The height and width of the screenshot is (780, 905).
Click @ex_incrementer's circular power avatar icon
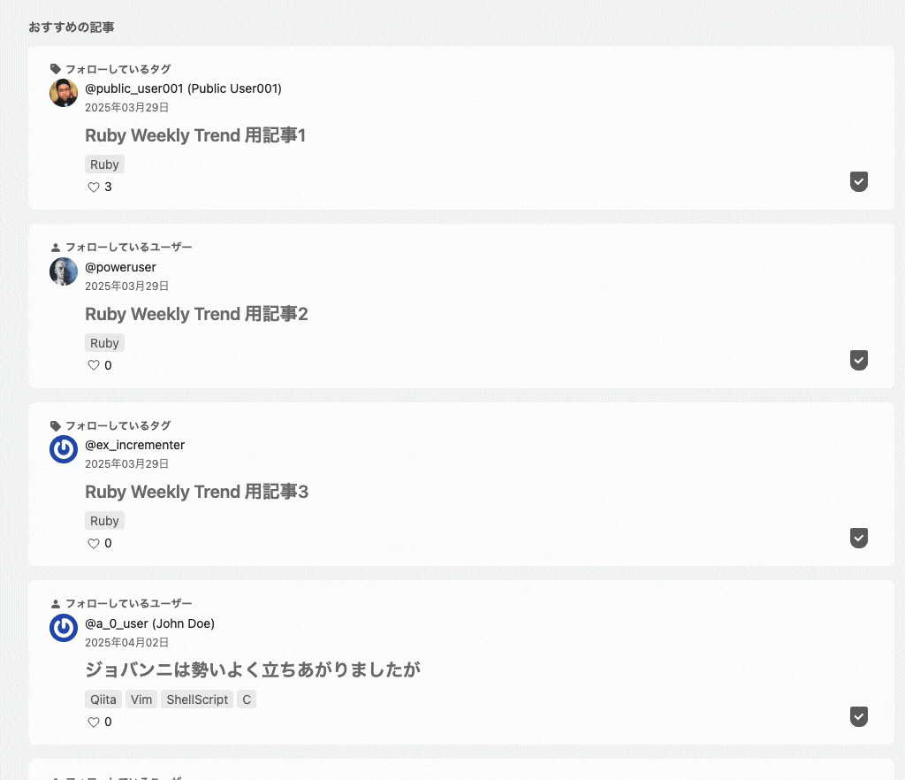click(64, 449)
